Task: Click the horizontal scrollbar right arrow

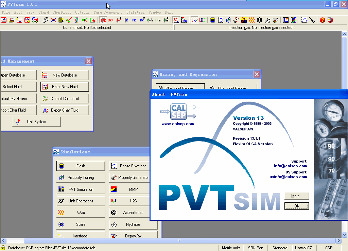Action: tap(338, 240)
